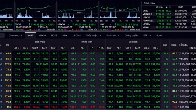Click the right arrow beside +/- in Chỉ số chính
The width and height of the screenshot is (196, 110).
point(171,7)
